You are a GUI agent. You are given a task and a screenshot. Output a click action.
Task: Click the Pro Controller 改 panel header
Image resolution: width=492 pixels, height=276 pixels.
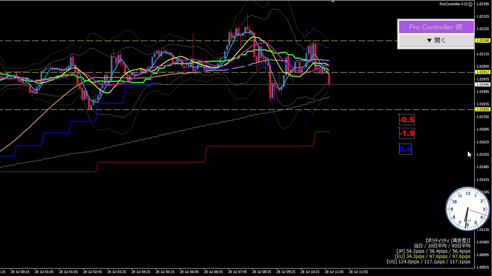tap(436, 27)
